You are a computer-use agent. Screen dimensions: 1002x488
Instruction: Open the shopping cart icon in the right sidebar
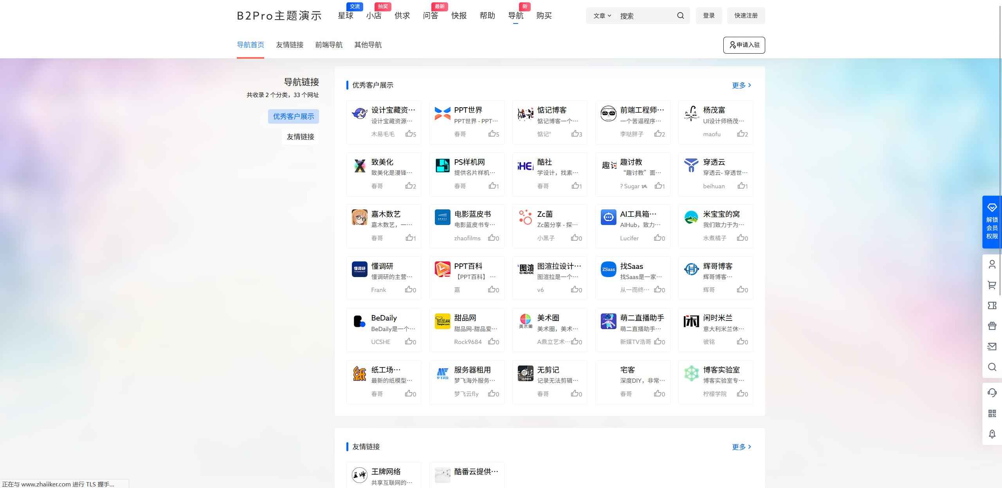[x=992, y=285]
